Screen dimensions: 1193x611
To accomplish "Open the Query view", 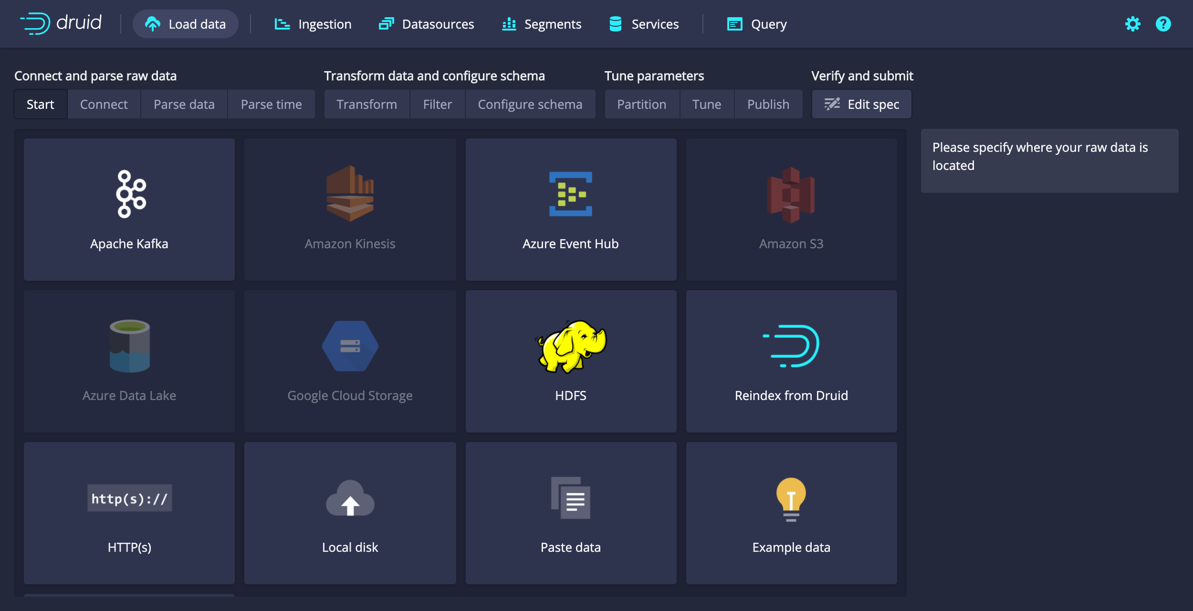I will point(757,24).
